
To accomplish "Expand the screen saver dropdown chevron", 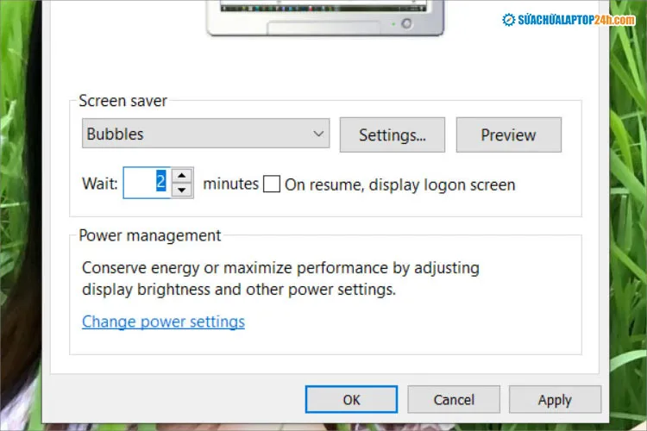I will tap(318, 134).
